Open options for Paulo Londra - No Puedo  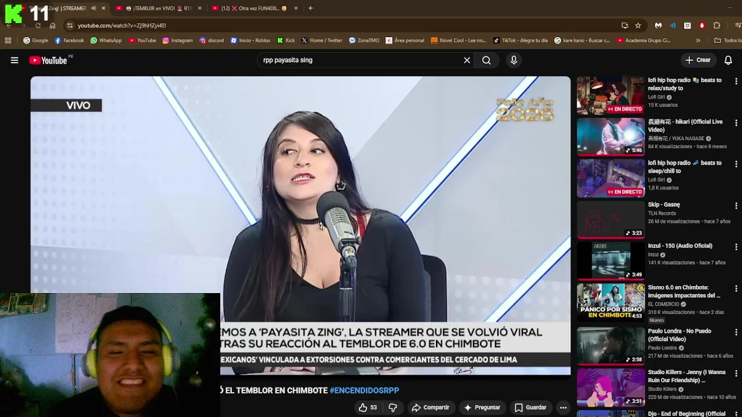736,332
